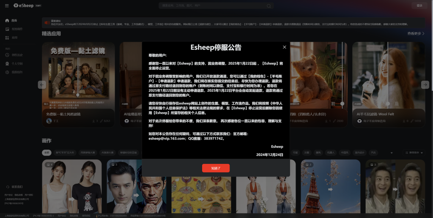Go to 首页 in the sidebar
433x218 pixels.
point(11,20)
